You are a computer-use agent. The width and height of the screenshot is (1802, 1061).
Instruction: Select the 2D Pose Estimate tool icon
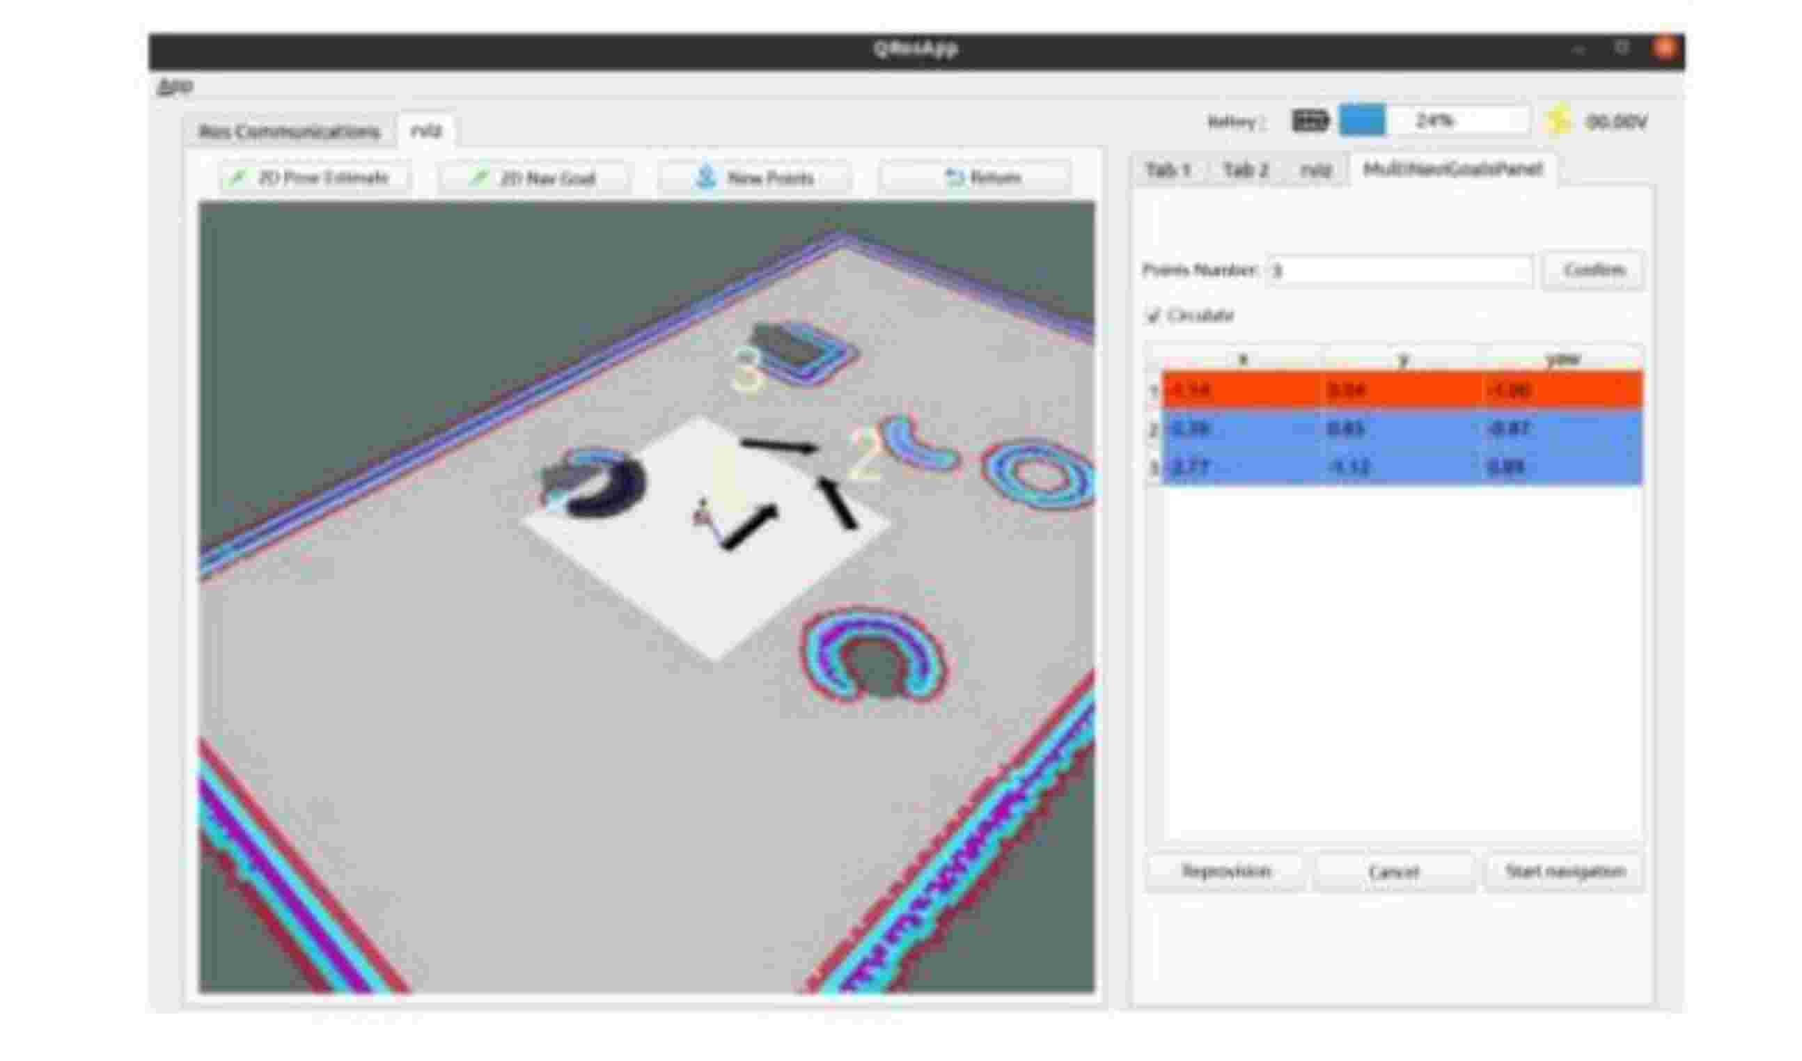240,178
